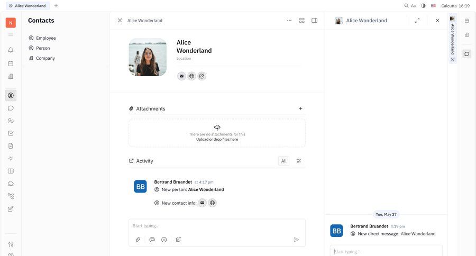Open the All activity filter dropdown

(283, 161)
